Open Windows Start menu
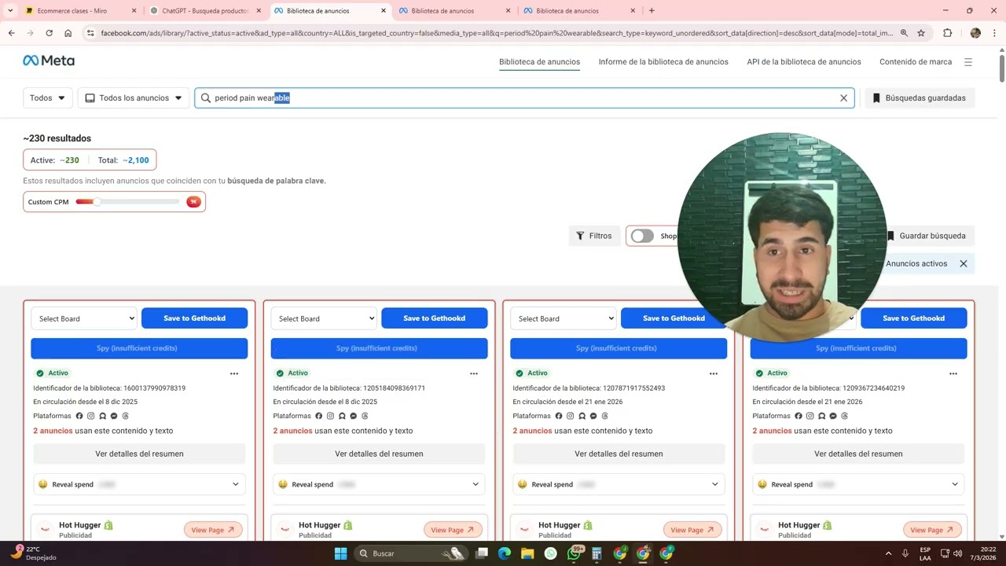This screenshot has height=566, width=1006. 340,553
